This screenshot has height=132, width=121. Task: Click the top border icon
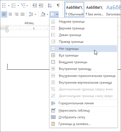pos(53,28)
